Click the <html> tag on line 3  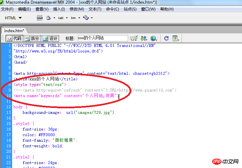click(x=20, y=57)
